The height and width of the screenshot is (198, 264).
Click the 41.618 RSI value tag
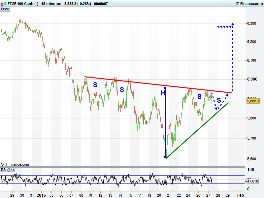(x=252, y=181)
